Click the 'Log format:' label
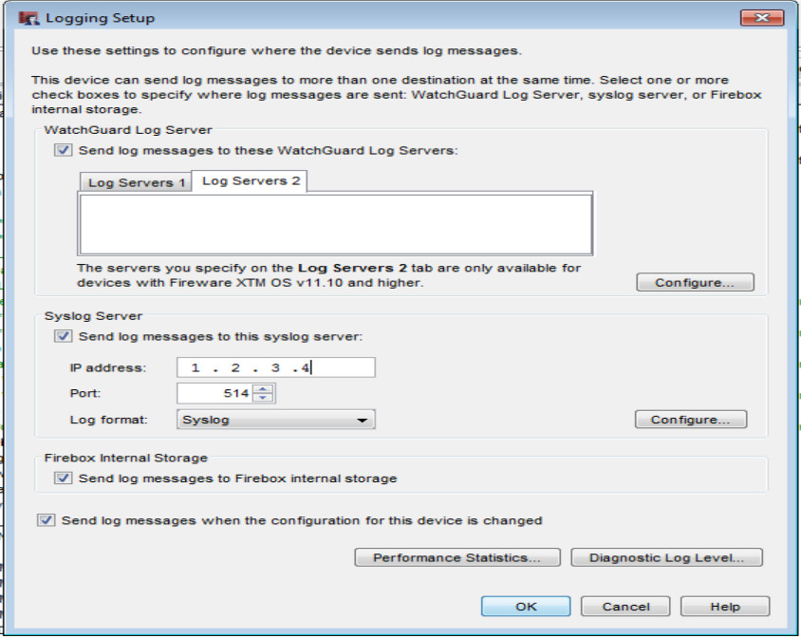The height and width of the screenshot is (638, 801). point(108,420)
